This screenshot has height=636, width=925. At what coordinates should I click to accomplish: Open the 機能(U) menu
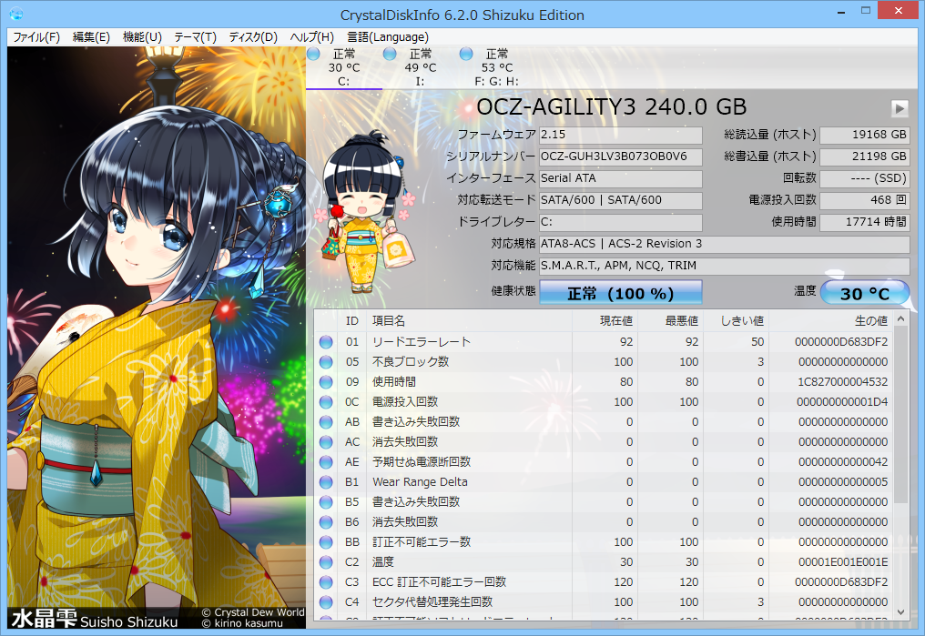pyautogui.click(x=142, y=37)
